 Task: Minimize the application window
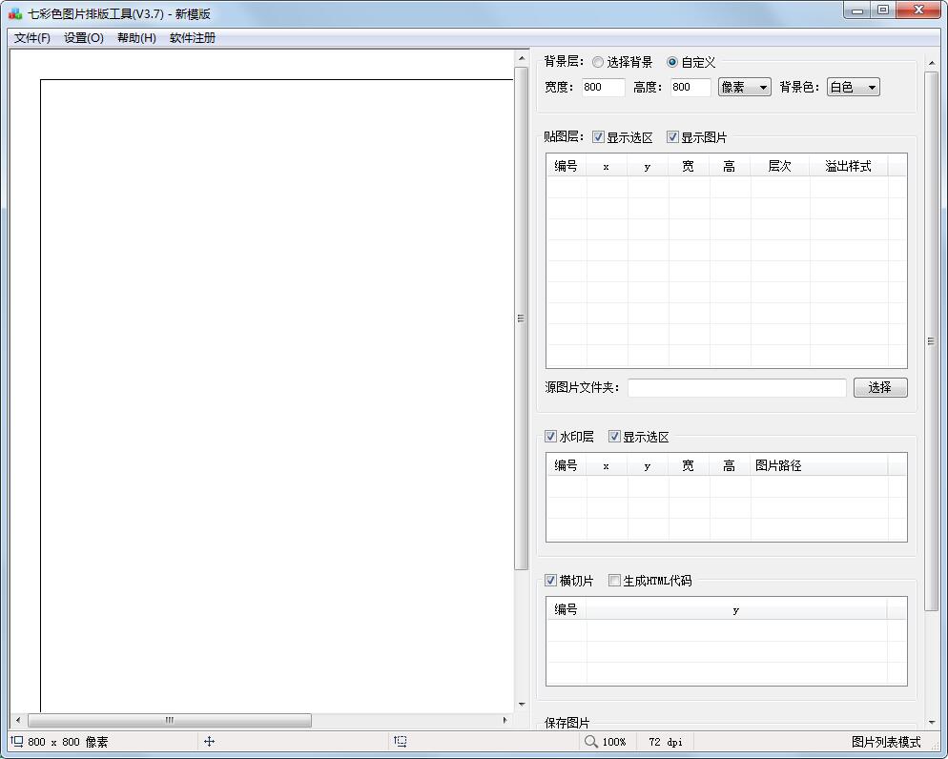pyautogui.click(x=857, y=10)
